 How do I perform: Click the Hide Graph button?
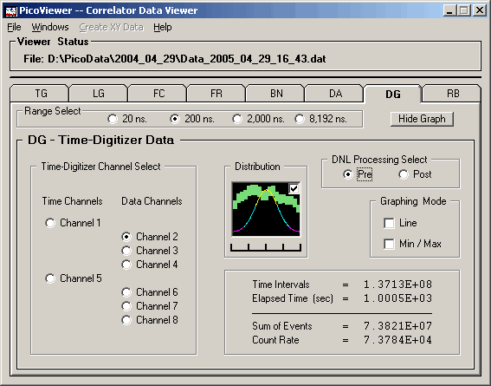tap(422, 119)
